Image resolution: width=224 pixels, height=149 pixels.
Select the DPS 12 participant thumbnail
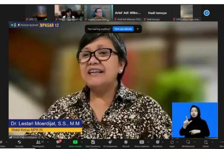point(40,13)
